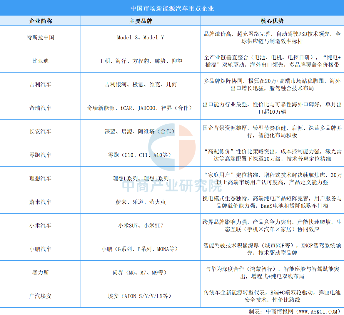The image size is (344, 315).
Task: Click the 蔚来、乐道、萤火虫 brand cell
Action: point(141,202)
